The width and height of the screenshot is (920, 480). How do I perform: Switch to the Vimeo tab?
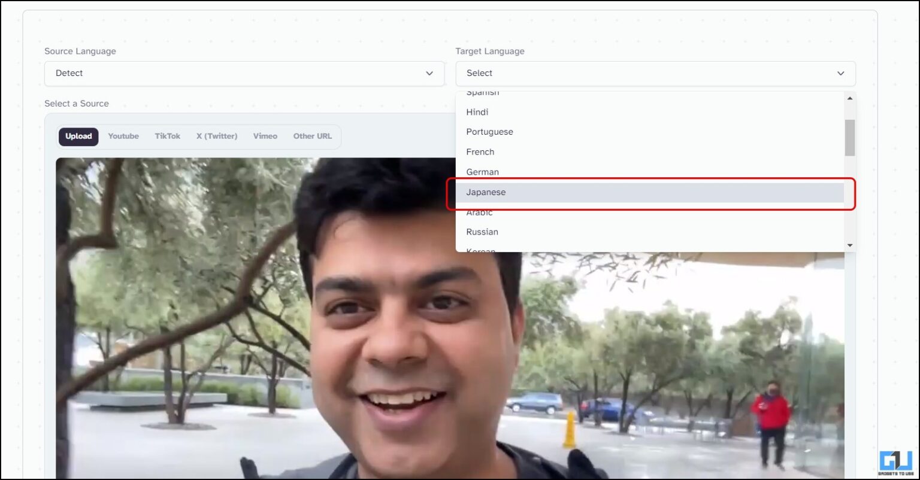coord(265,136)
